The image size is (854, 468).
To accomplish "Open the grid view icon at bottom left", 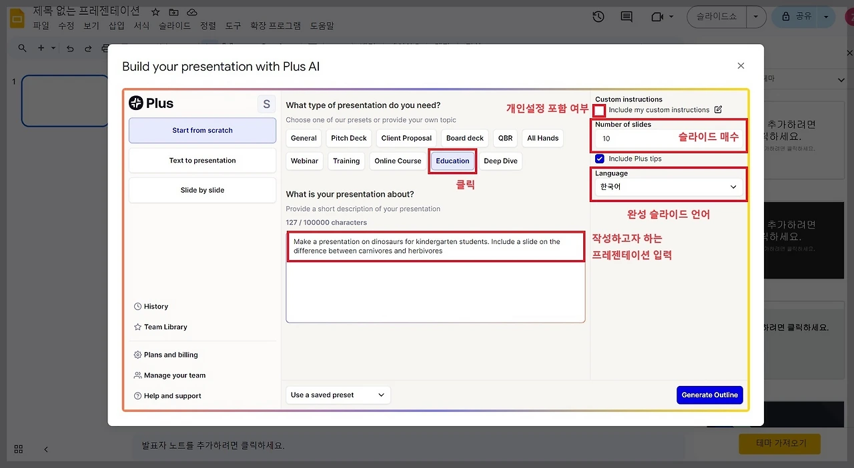I will (x=19, y=449).
